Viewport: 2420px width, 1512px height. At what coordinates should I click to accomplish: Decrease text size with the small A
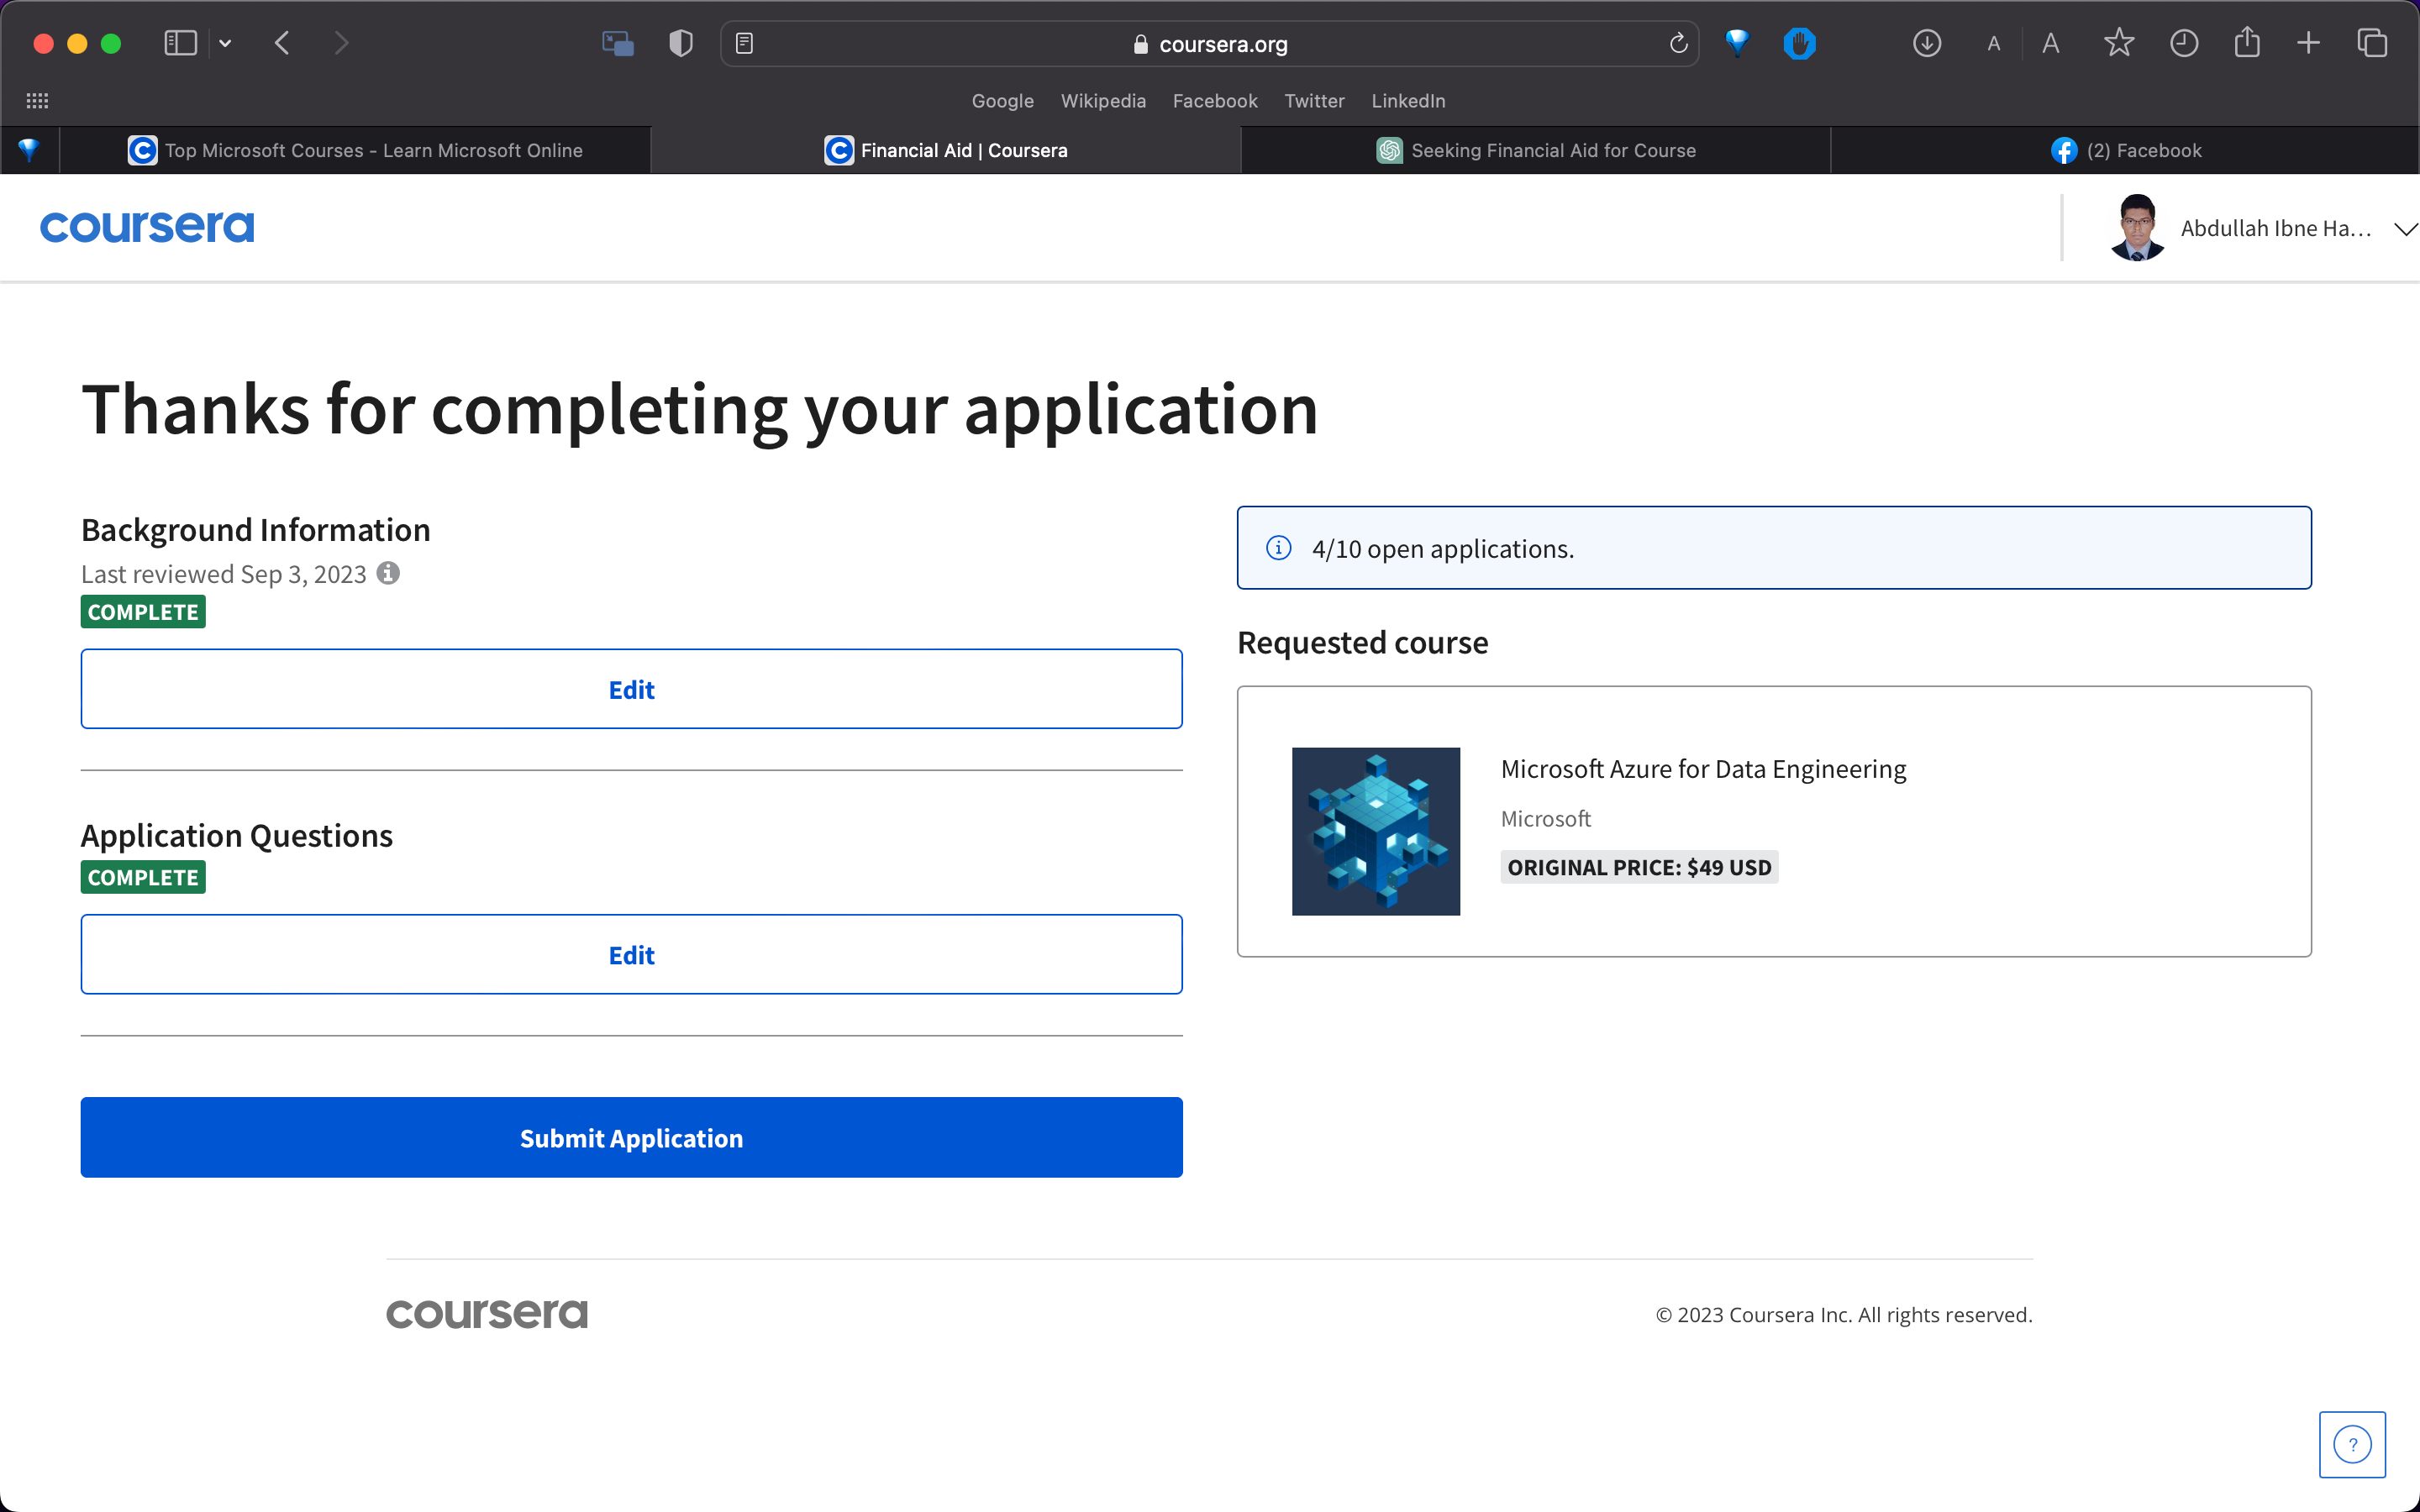(1994, 44)
